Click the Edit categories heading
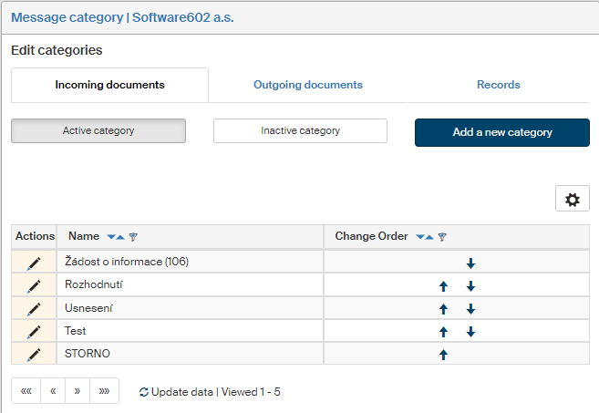Image resolution: width=599 pixels, height=413 pixels. click(57, 50)
